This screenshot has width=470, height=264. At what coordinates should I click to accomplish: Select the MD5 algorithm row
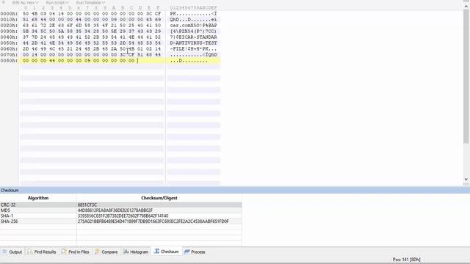[120, 210]
